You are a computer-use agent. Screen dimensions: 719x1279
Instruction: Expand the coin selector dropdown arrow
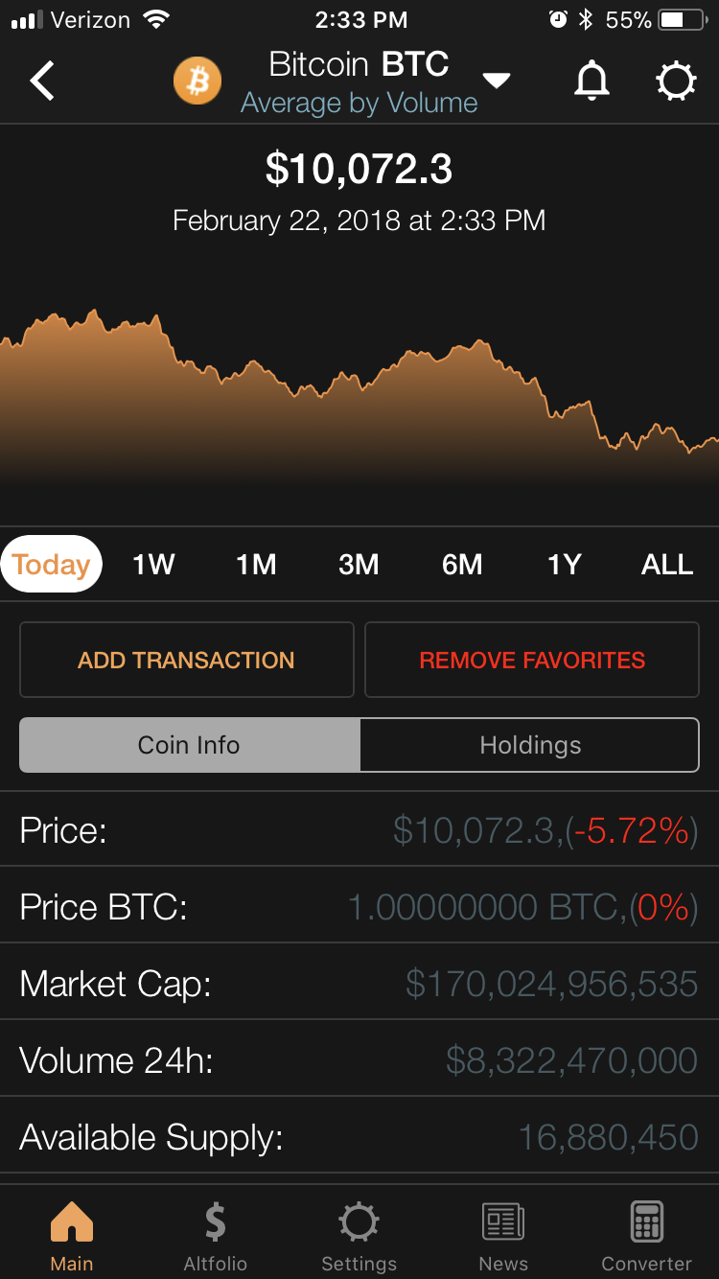[497, 81]
